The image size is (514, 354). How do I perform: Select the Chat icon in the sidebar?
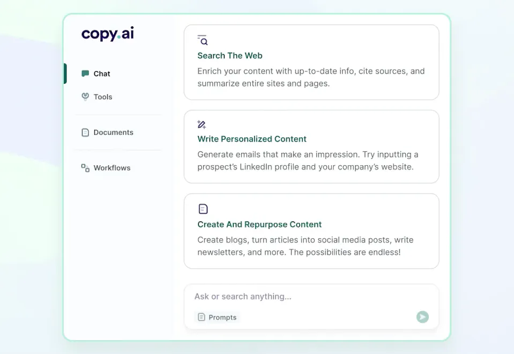86,73
